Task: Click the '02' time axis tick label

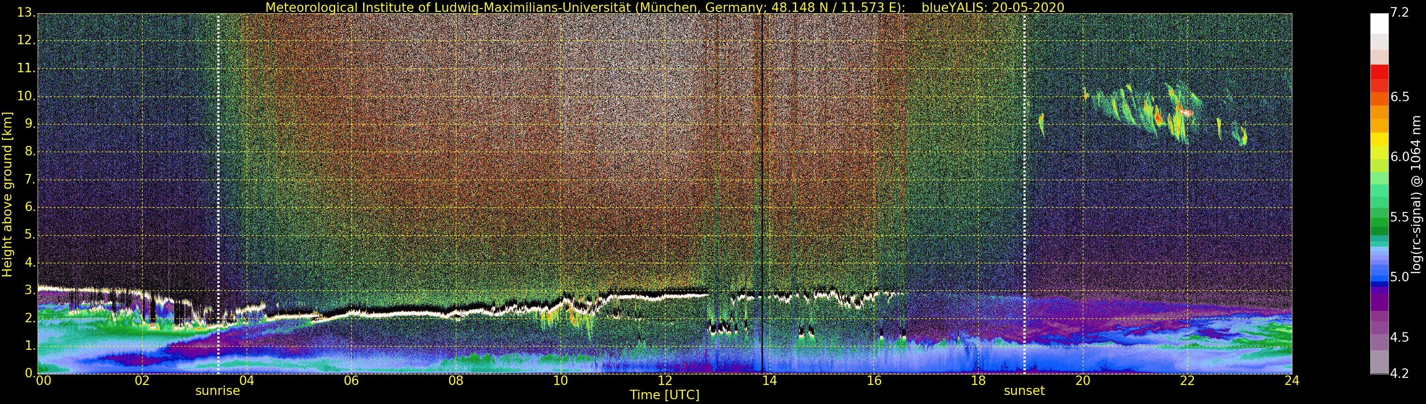Action: (x=142, y=381)
